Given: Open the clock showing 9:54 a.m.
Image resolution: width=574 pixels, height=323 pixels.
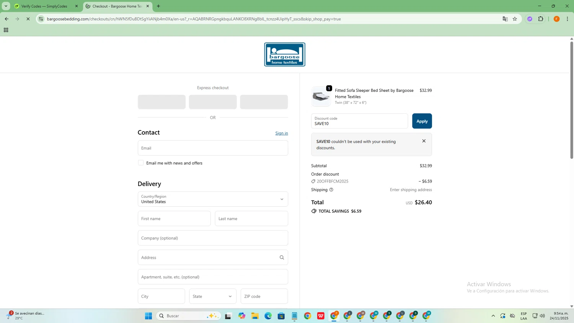Looking at the screenshot, I should coord(559,316).
